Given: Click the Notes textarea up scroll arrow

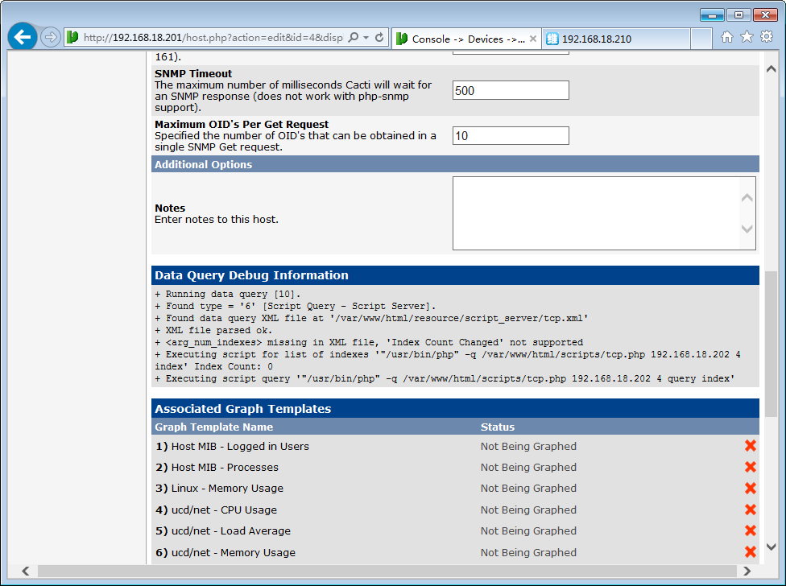Looking at the screenshot, I should [747, 198].
